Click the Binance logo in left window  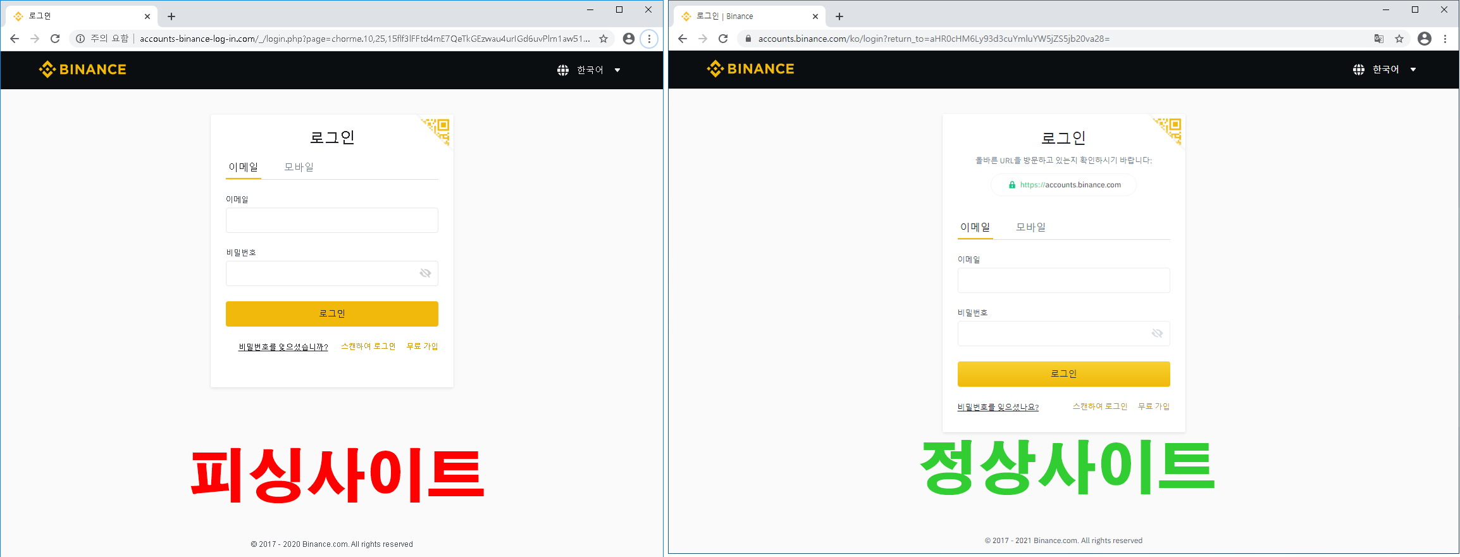[83, 69]
